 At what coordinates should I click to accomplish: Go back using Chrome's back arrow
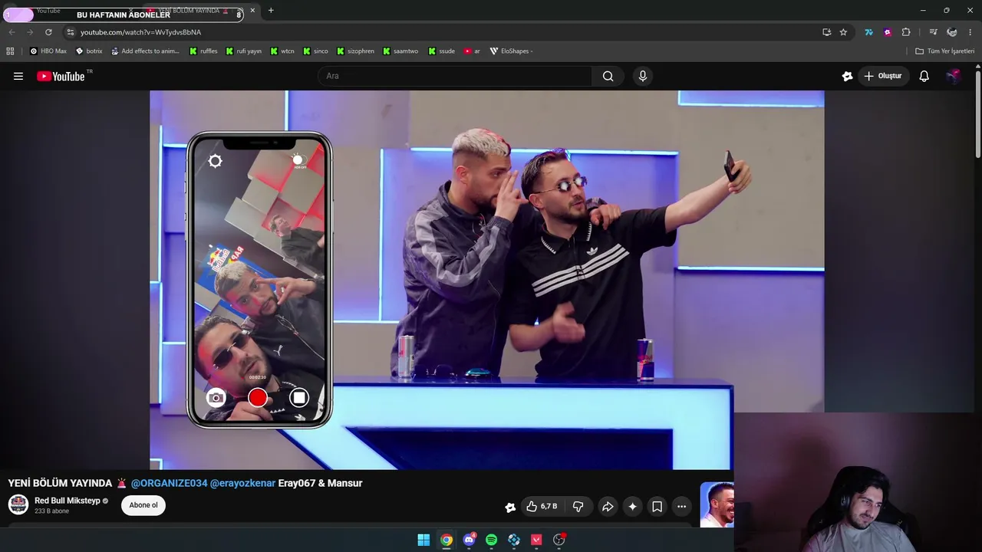click(12, 32)
